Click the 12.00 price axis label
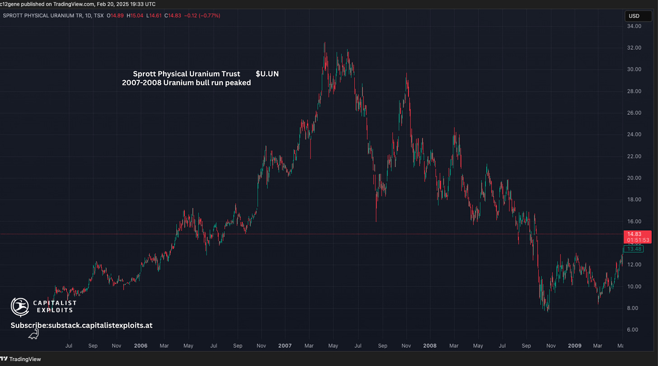 (x=634, y=265)
